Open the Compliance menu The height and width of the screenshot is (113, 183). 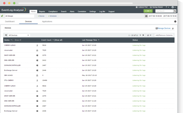tap(53, 11)
